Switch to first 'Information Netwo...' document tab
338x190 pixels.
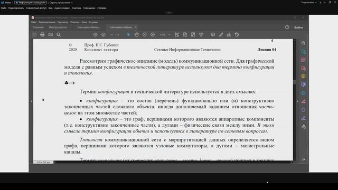(89, 27)
